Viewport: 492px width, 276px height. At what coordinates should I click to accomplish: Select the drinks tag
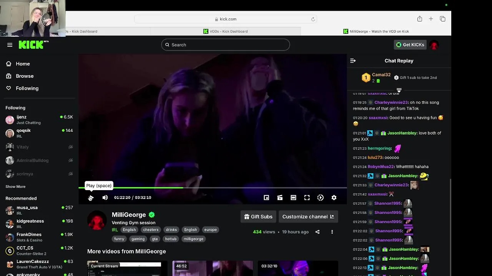click(171, 230)
